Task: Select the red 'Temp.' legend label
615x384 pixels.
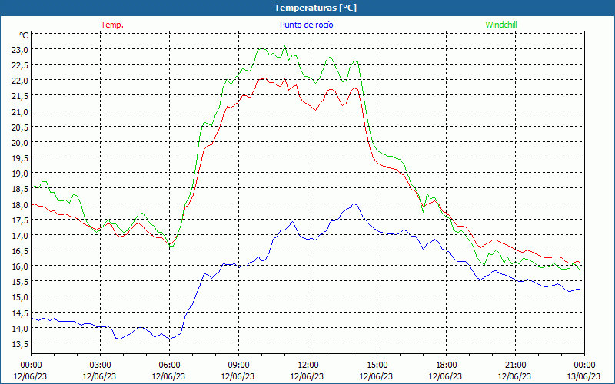Action: click(112, 25)
